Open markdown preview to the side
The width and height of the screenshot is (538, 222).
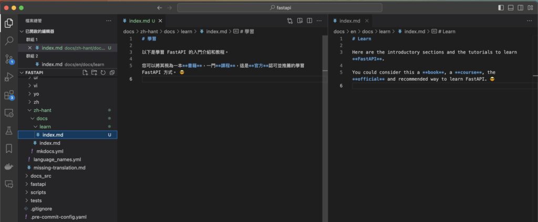(x=300, y=20)
